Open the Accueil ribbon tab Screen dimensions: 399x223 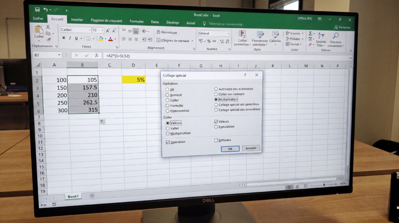coord(57,19)
